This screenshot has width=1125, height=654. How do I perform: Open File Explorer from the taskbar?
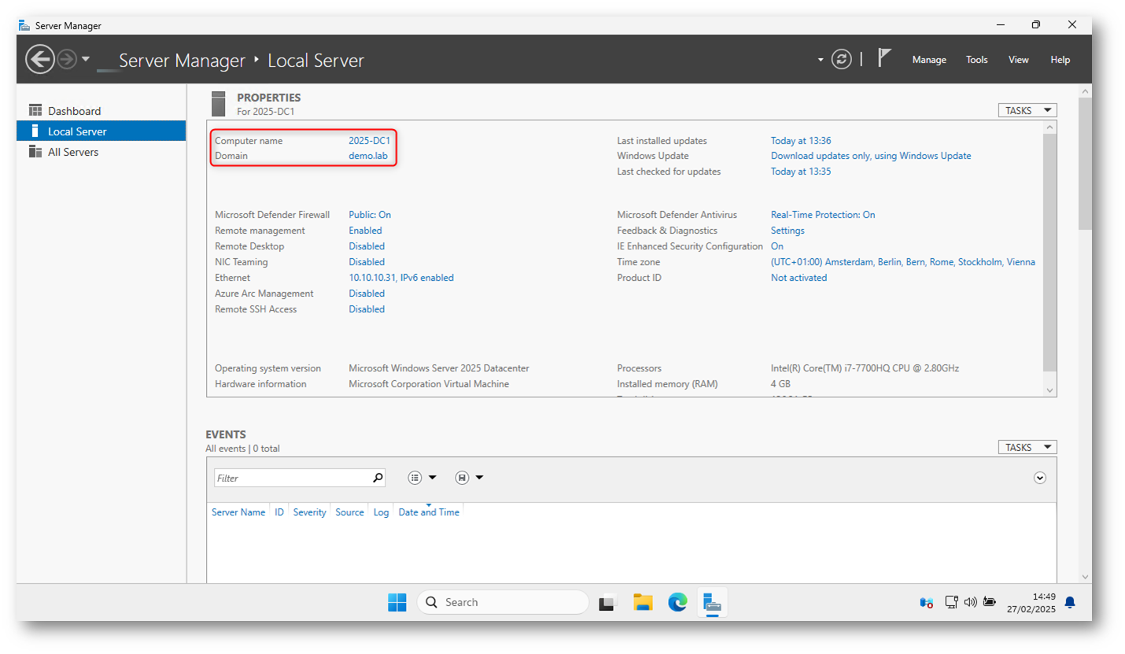tap(643, 603)
